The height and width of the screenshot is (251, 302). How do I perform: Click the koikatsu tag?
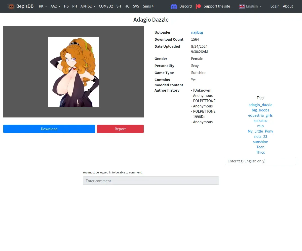260,121
